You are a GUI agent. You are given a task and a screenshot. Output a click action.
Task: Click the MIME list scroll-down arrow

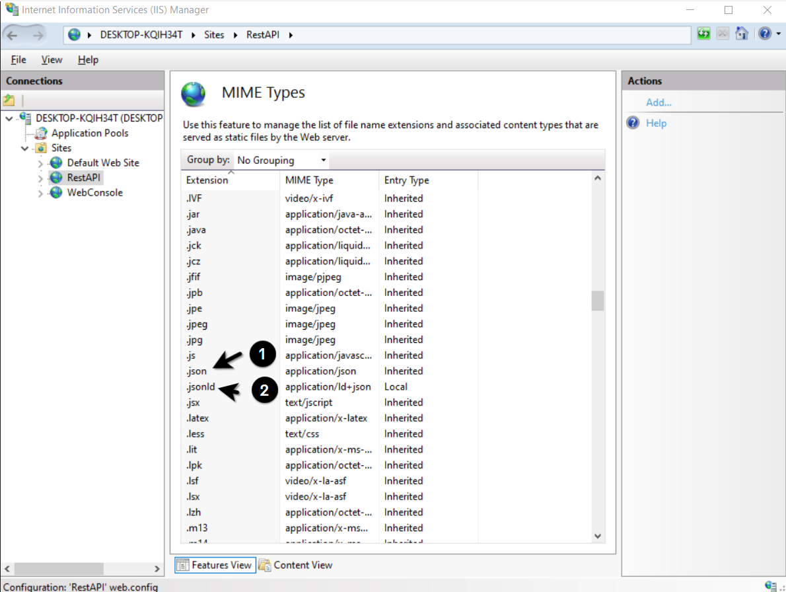pyautogui.click(x=598, y=536)
